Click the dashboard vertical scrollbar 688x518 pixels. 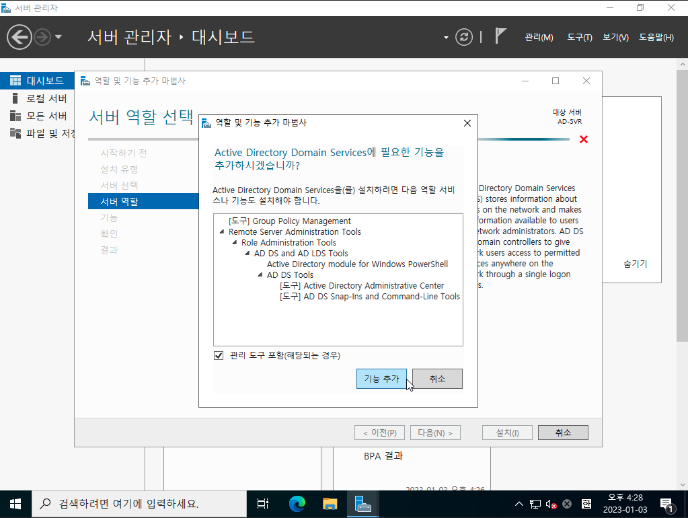[683, 205]
